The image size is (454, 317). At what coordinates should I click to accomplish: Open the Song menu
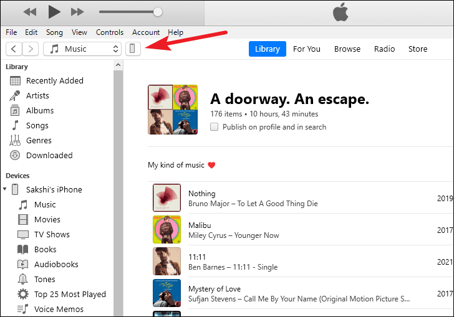(54, 32)
